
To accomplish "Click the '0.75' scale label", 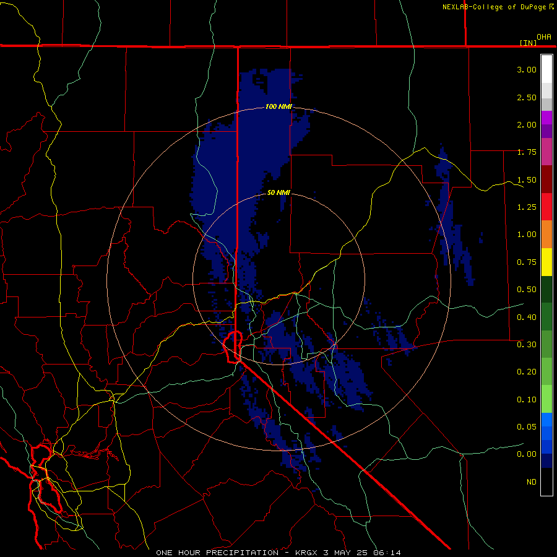I will [x=527, y=262].
